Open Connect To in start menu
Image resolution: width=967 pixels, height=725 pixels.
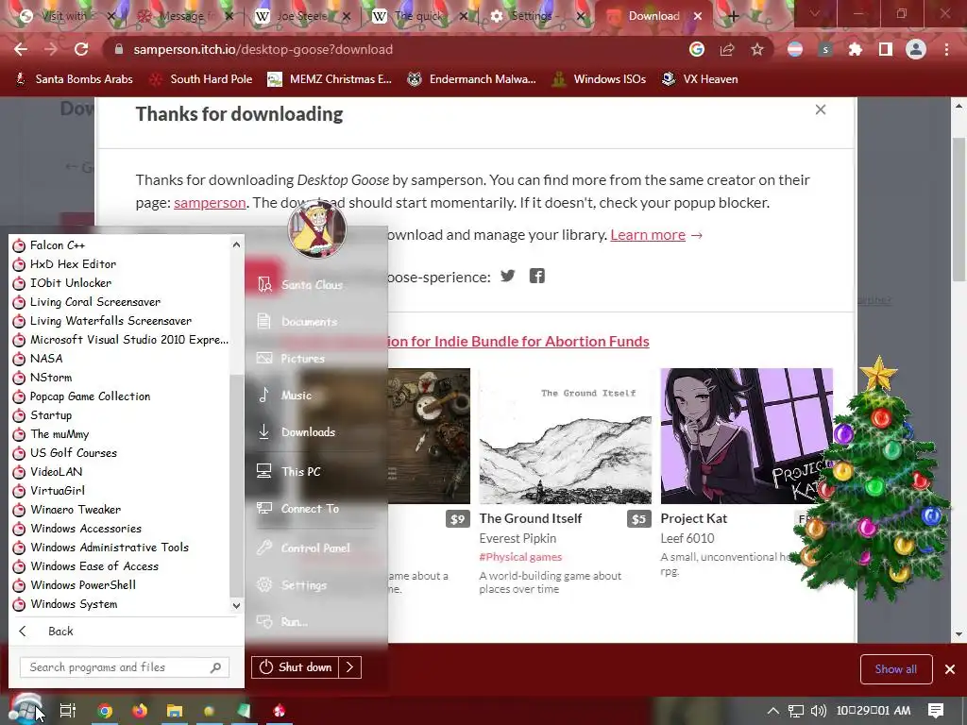coord(312,509)
